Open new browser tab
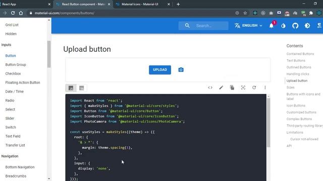 (178, 4)
